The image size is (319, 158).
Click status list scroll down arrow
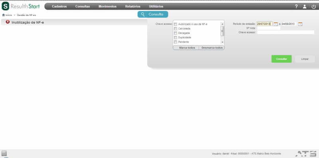(x=223, y=42)
